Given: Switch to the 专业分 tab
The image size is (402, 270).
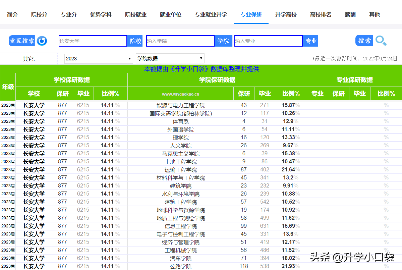Looking at the screenshot, I should tap(69, 15).
